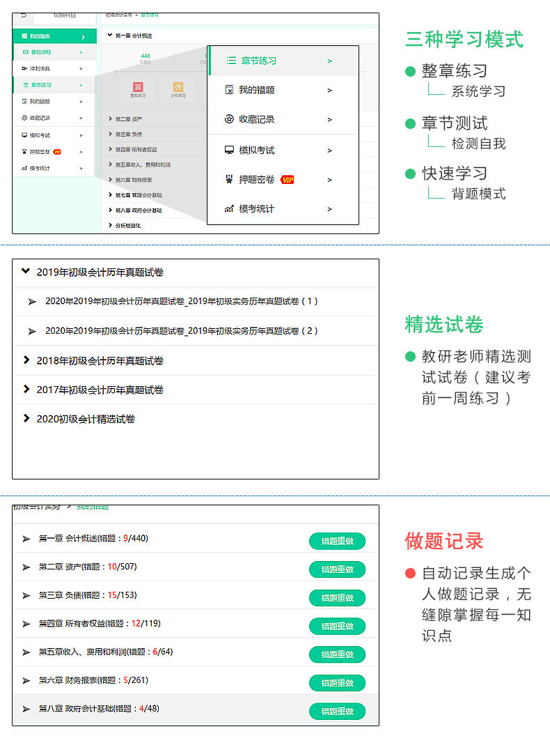The image size is (550, 736).
Task: Expand 第八章 政府会计基础 in the chapter list
Action: click(110, 210)
